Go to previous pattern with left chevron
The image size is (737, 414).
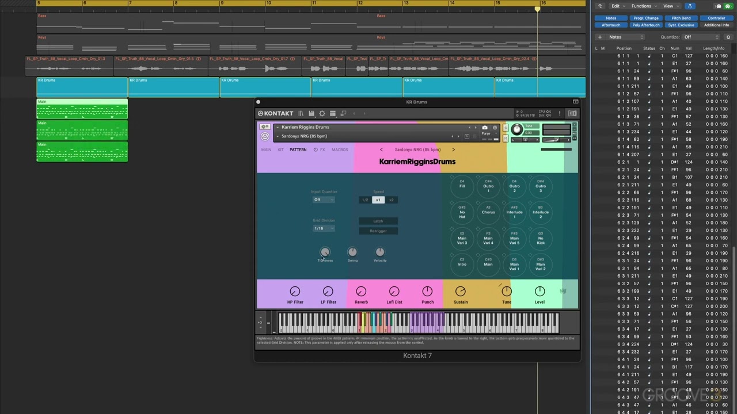pyautogui.click(x=381, y=149)
